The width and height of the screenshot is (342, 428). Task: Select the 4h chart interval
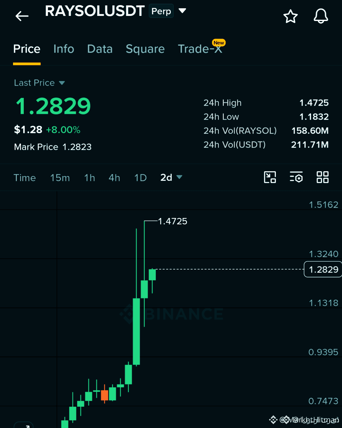click(114, 178)
